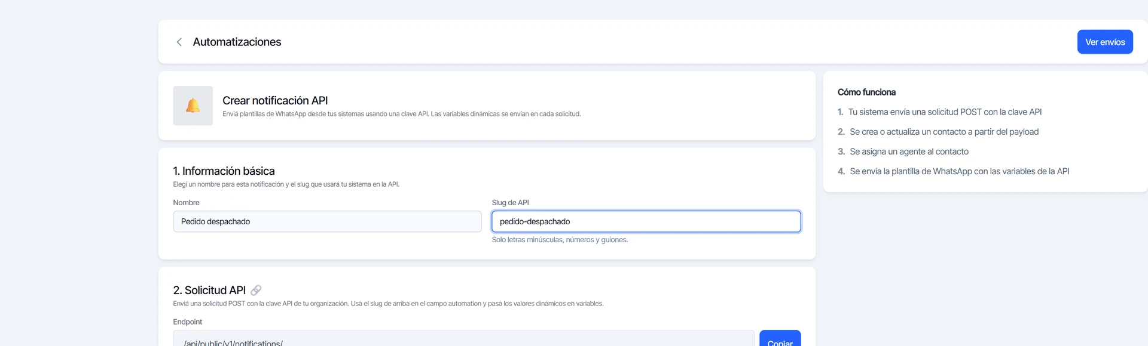The width and height of the screenshot is (1148, 346).
Task: Click the Nombre field label
Action: click(x=186, y=203)
